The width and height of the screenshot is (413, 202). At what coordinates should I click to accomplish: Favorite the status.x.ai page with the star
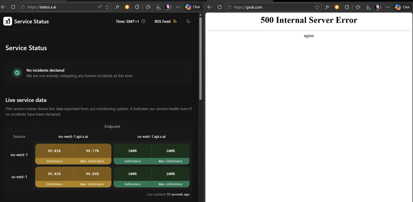tap(107, 7)
